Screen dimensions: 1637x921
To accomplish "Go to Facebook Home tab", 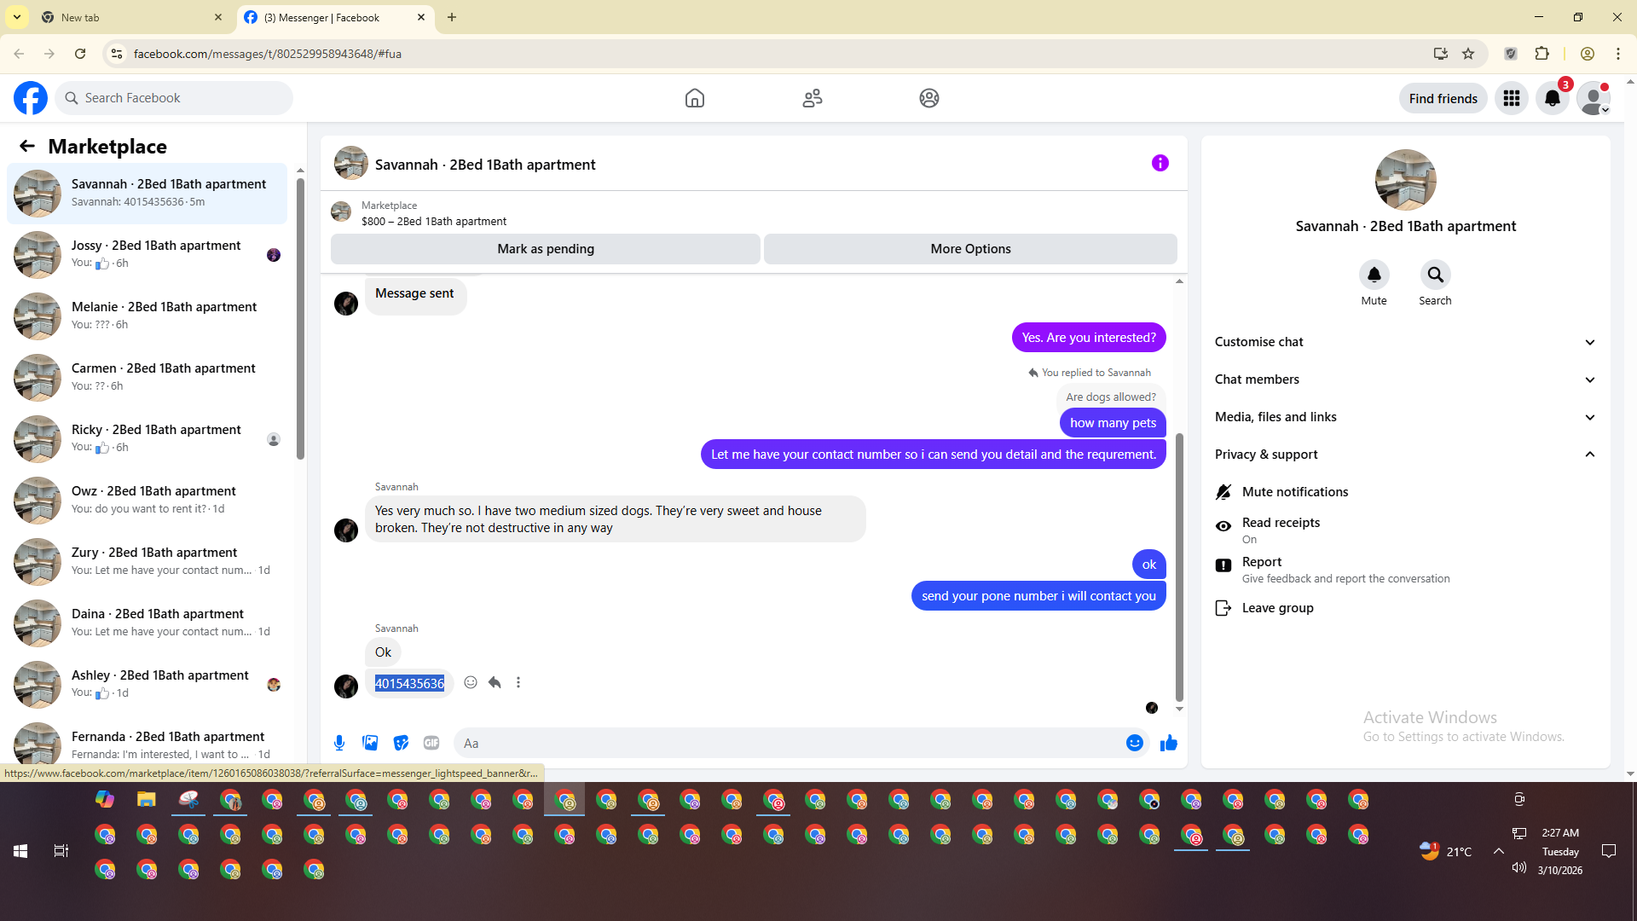I will [x=694, y=98].
